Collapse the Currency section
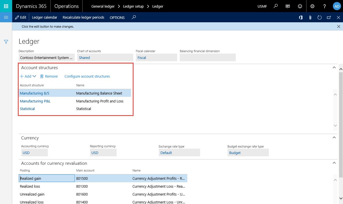The width and height of the screenshot is (343, 204). coord(334,138)
